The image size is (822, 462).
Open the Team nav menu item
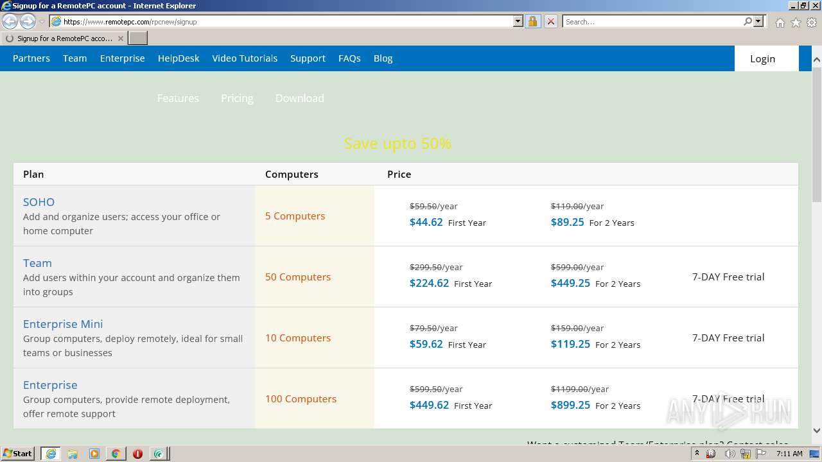(74, 58)
